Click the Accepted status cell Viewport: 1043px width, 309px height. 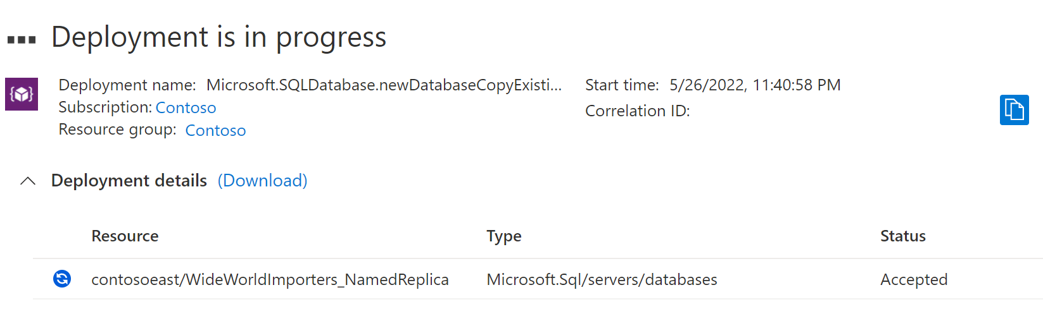click(x=913, y=279)
